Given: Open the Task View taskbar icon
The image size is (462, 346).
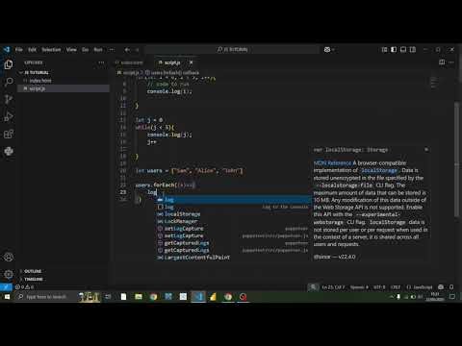Looking at the screenshot, I should (x=108, y=297).
